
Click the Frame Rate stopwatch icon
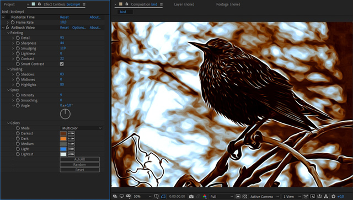pos(13,22)
